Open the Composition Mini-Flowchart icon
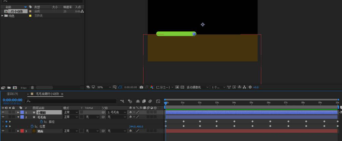This screenshot has height=141, width=342. tap(122, 101)
